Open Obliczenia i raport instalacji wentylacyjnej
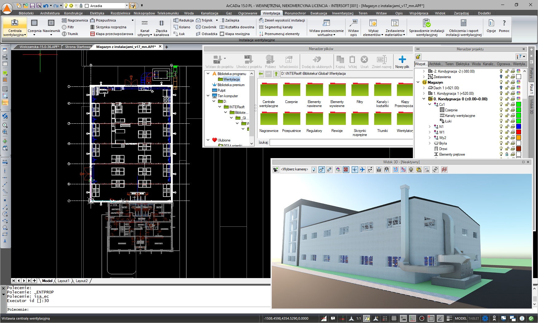 tap(464, 28)
